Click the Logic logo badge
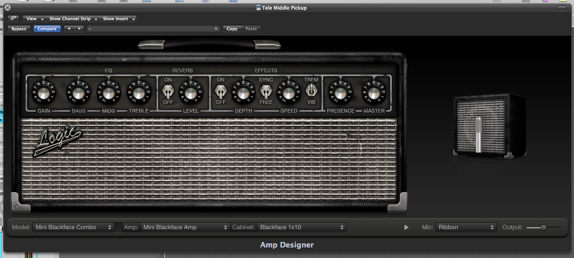Viewport: 574px width, 258px height. (x=58, y=142)
